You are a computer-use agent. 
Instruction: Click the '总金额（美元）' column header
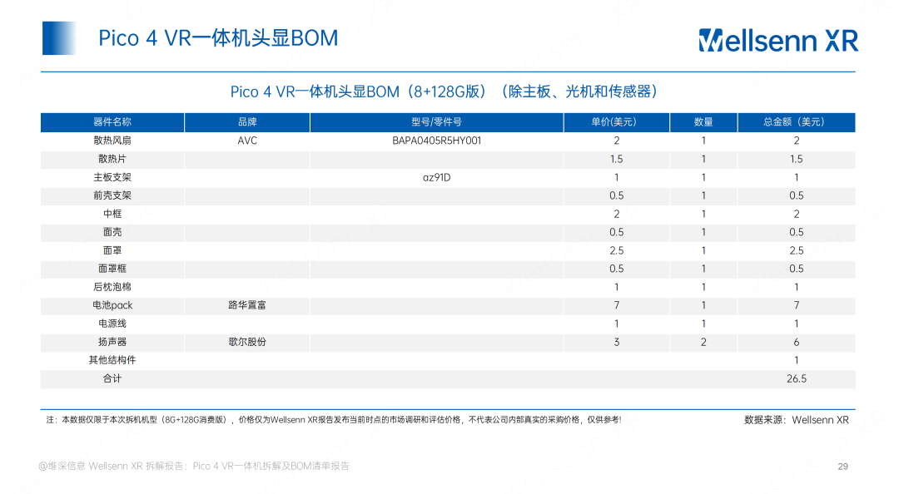coord(797,122)
